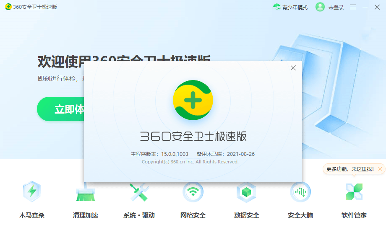Screen dimensions: 386x243
Task: Open the 数据安全 data security feature
Action: (x=246, y=201)
